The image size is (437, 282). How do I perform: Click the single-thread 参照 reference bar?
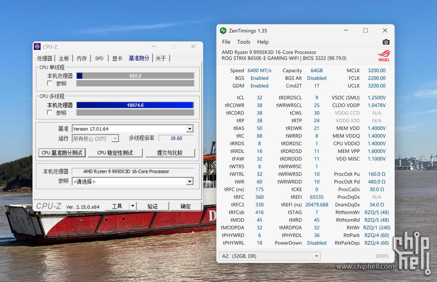(x=135, y=83)
